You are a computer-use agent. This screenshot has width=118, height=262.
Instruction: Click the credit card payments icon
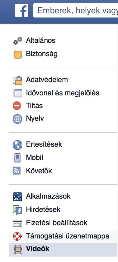[17, 223]
